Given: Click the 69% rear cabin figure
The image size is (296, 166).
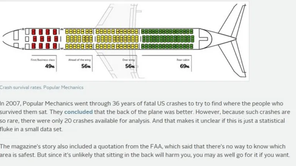Looking at the screenshot, I should (185, 67).
